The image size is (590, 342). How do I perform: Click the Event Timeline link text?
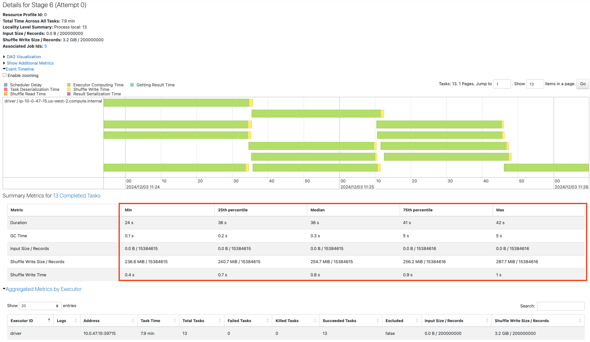pyautogui.click(x=20, y=69)
